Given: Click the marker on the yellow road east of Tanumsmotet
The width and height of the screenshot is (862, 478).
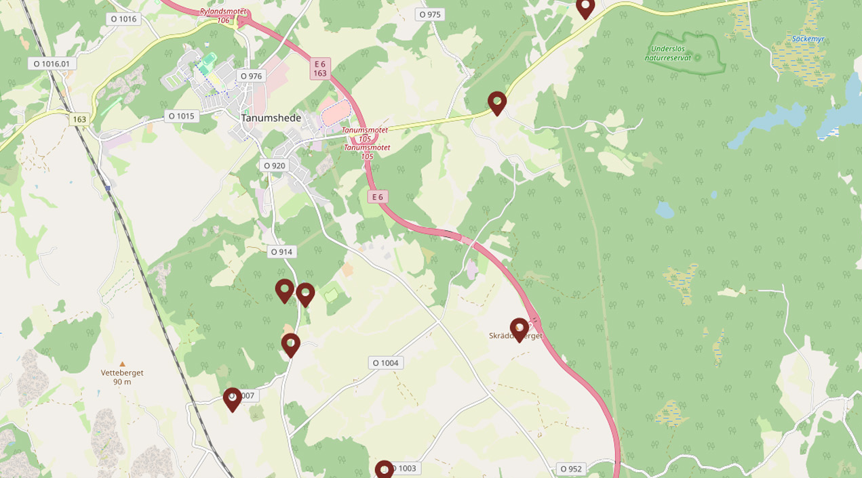Looking at the screenshot, I should click(497, 104).
